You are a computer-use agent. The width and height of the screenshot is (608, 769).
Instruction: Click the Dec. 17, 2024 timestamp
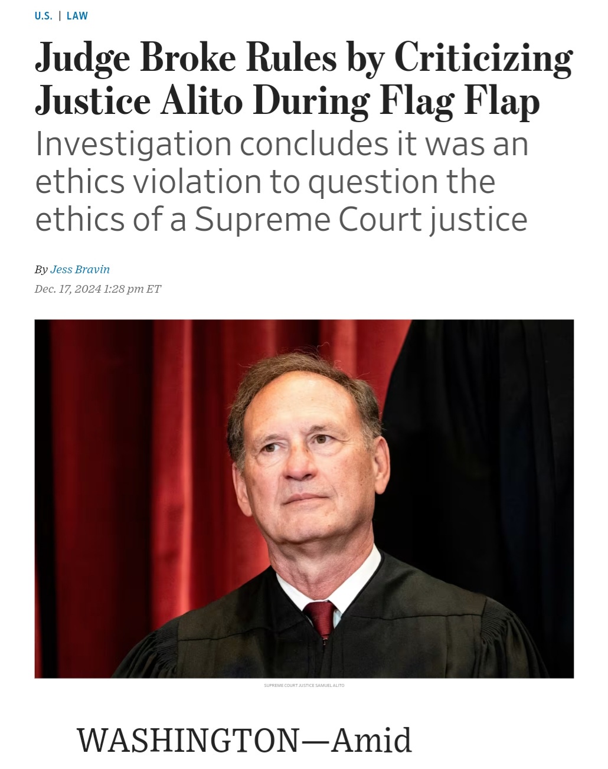point(97,289)
